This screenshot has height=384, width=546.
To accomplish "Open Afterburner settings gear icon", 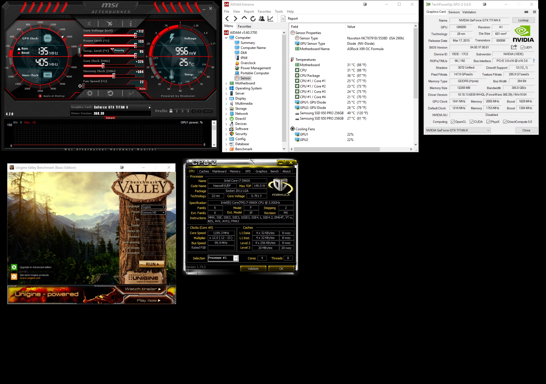I will click(90, 93).
